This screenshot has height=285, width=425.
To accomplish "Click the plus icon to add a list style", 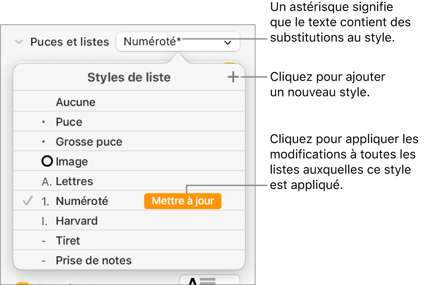I will [x=233, y=77].
